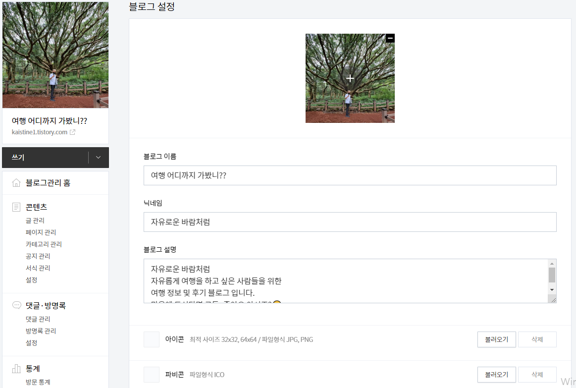Click the 댓글·방명록 section heading
The image size is (576, 388).
coord(46,305)
